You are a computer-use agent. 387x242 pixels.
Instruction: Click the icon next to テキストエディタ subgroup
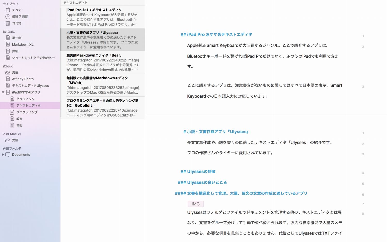click(12, 105)
